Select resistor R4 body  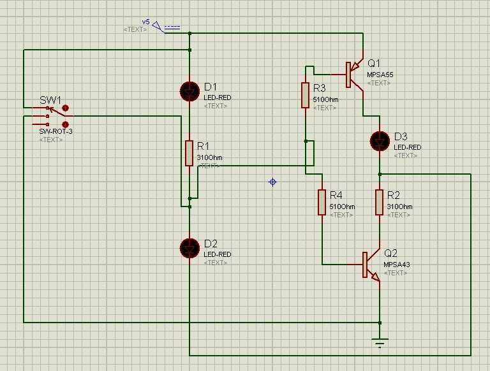322,202
